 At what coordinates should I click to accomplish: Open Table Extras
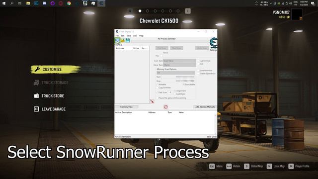click(x=212, y=137)
